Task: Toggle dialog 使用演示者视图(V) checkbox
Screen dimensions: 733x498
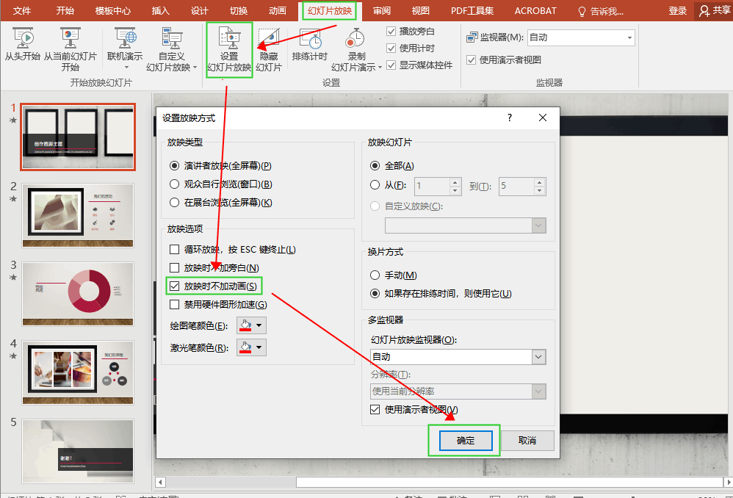Action: point(375,409)
